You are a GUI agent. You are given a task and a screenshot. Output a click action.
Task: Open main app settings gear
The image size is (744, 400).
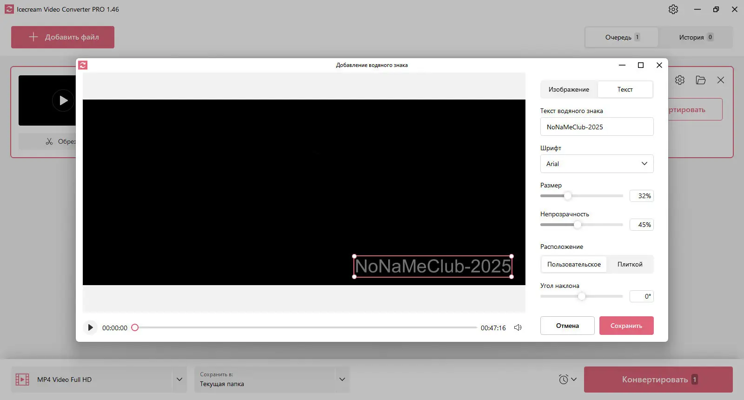(x=673, y=9)
